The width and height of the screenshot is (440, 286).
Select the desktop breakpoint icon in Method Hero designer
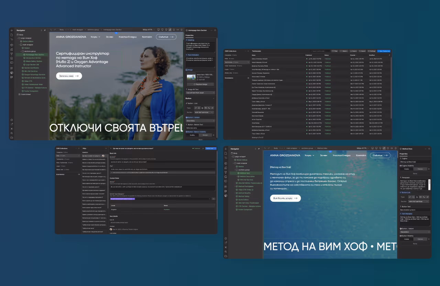pyautogui.click(x=372, y=148)
